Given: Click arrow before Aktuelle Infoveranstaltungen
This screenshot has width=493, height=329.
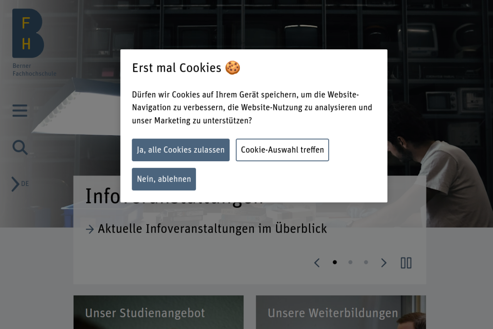Looking at the screenshot, I should coord(90,229).
